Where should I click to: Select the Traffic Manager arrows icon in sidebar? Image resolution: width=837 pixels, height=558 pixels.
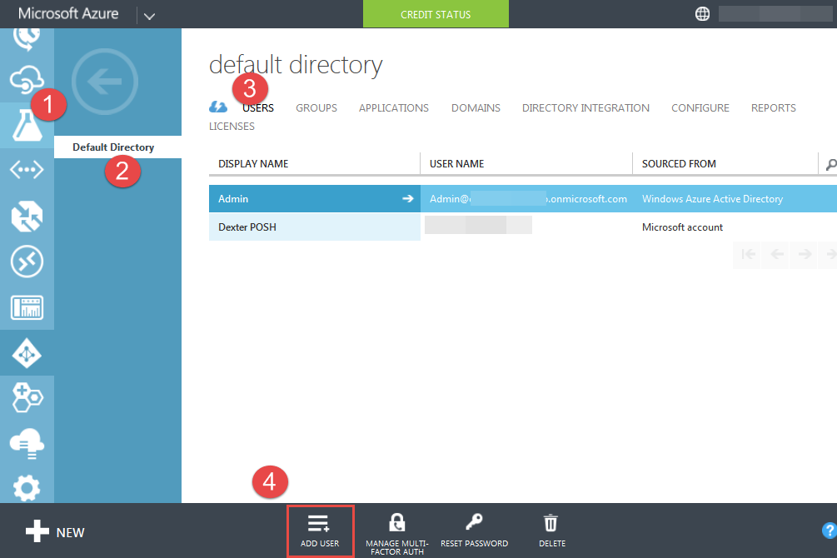point(27,217)
